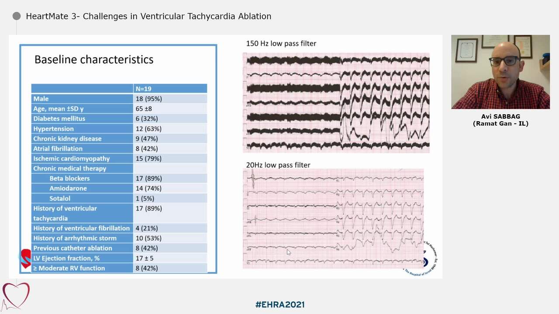Click the "Male" row label

tap(41, 99)
